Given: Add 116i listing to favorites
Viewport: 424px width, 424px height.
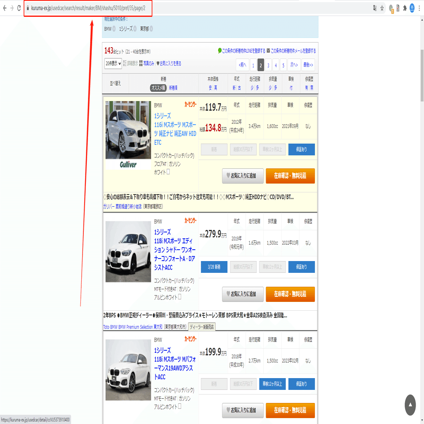Looking at the screenshot, I should click(x=243, y=176).
